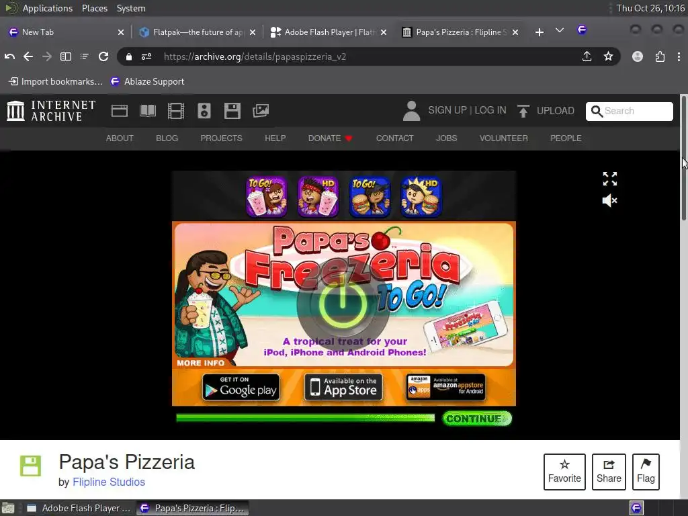The height and width of the screenshot is (516, 688).
Task: Focus the Internet Archive search field
Action: click(629, 111)
